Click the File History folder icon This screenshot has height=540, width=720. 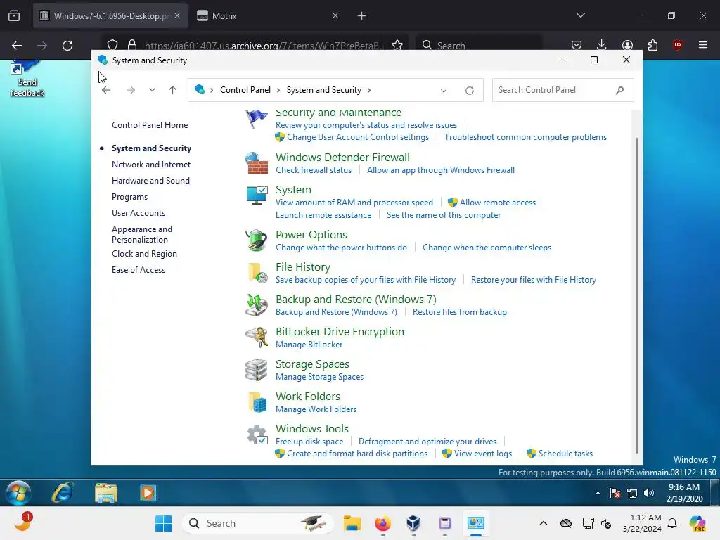[x=257, y=273]
